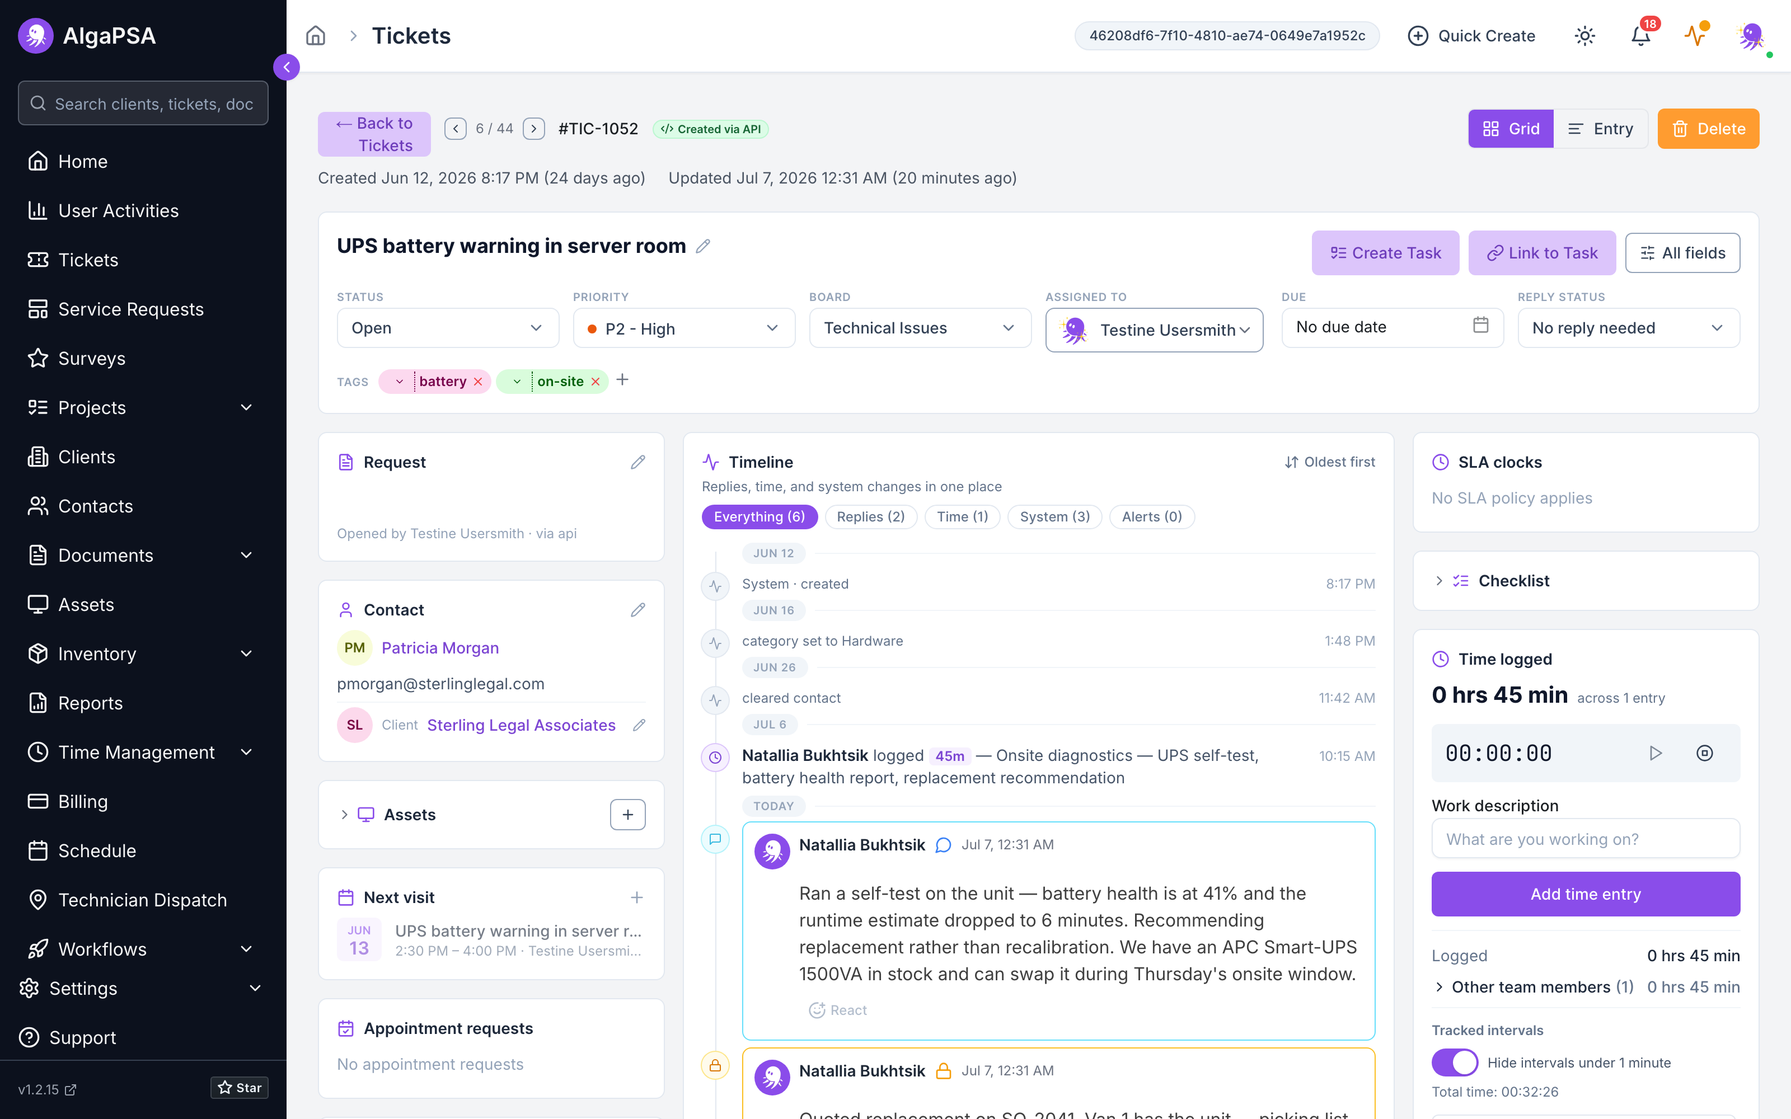
Task: Open the Status dropdown
Action: point(448,328)
